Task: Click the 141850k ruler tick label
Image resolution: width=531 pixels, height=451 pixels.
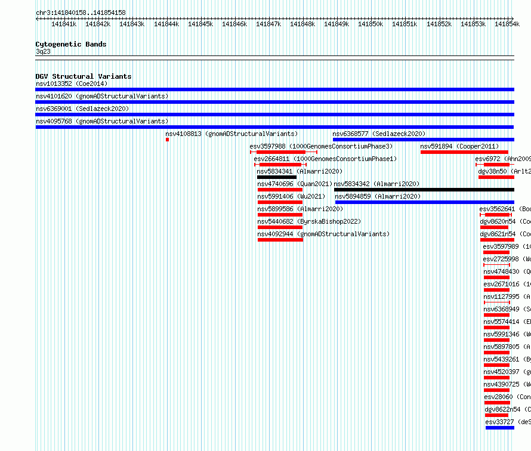Action: 371,24
